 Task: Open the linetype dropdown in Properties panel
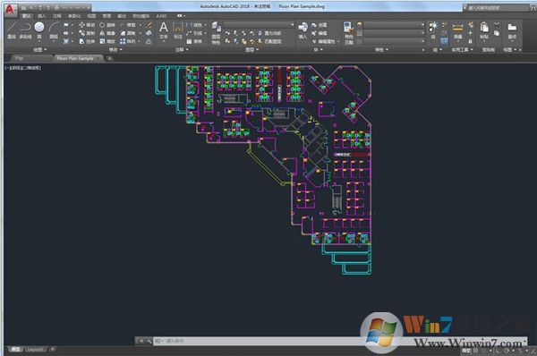pos(394,41)
